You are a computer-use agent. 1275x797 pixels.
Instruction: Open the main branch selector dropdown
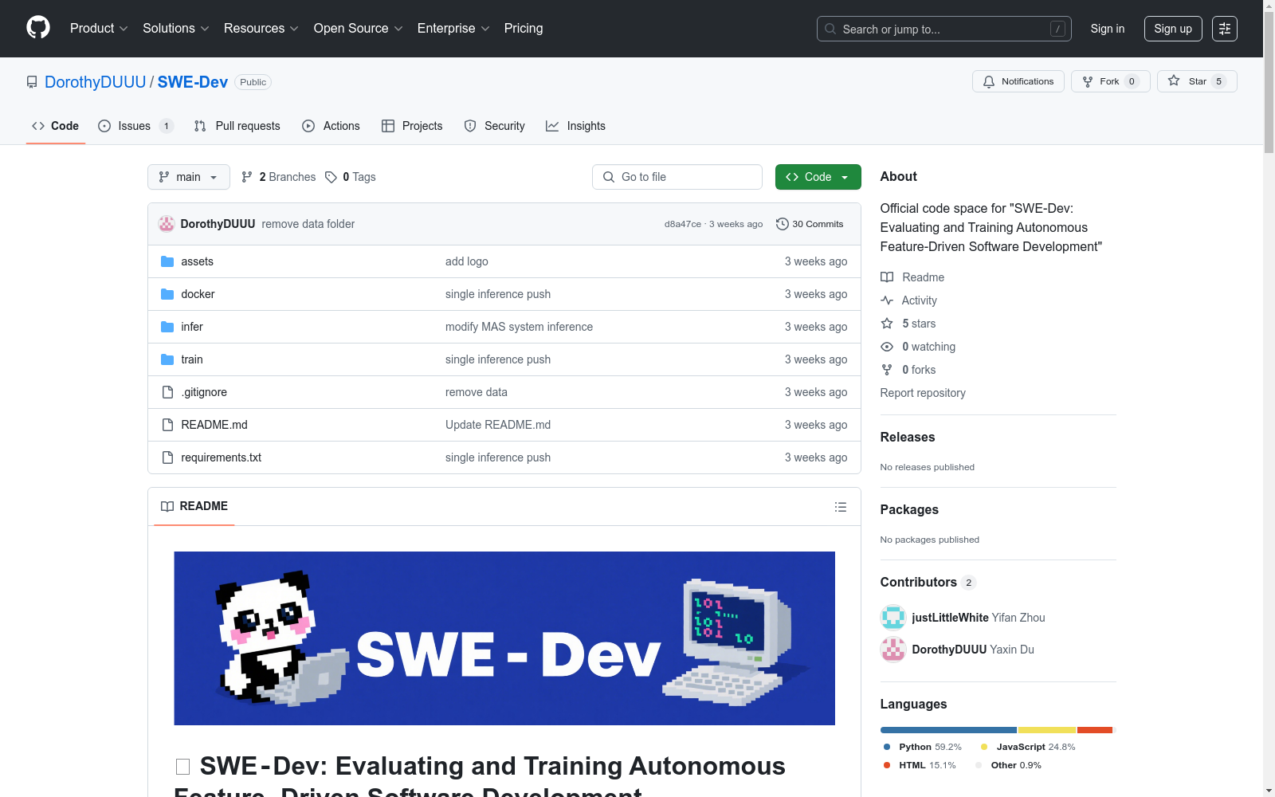pos(189,177)
